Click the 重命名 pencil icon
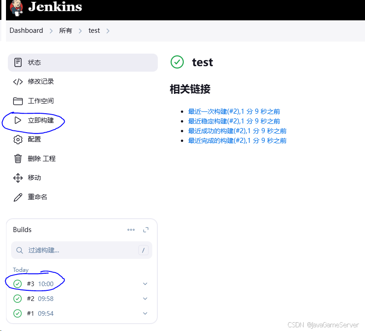365x331 pixels. pos(18,197)
